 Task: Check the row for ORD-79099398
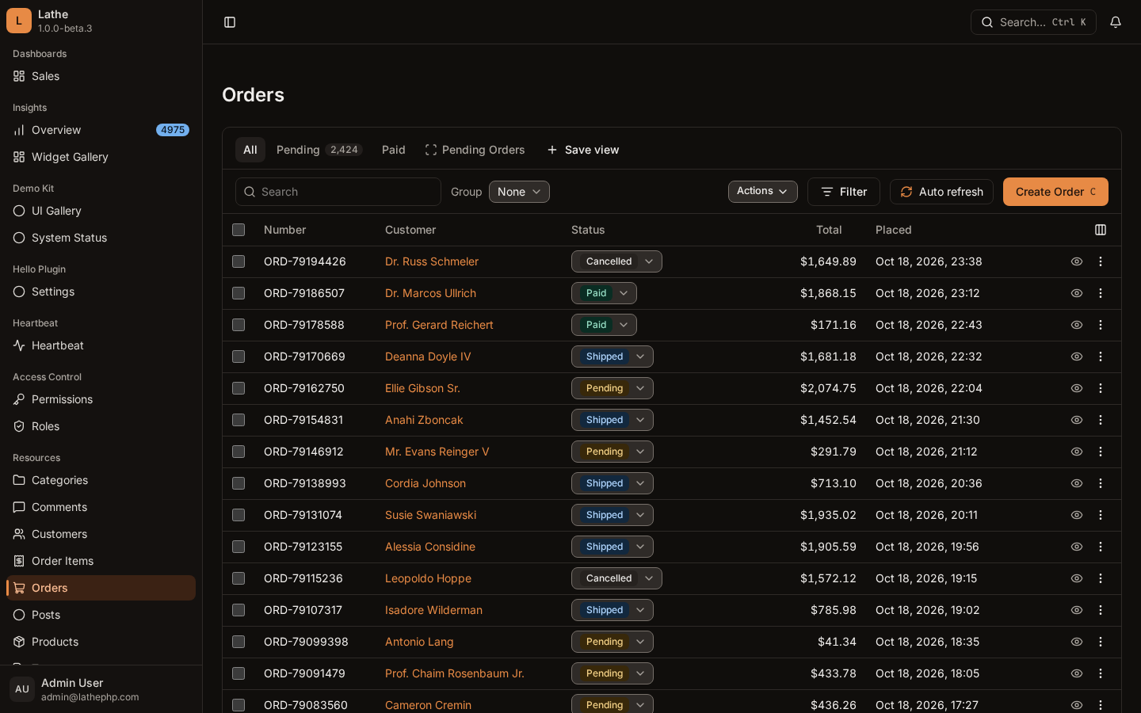(239, 642)
